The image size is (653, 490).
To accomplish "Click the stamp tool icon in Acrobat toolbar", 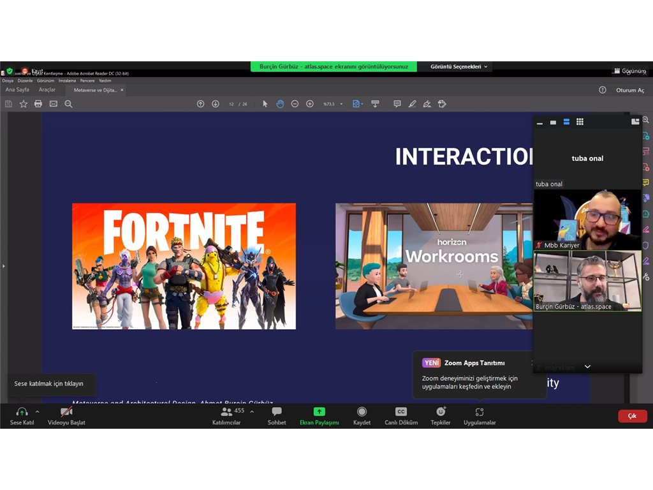I will click(x=443, y=104).
